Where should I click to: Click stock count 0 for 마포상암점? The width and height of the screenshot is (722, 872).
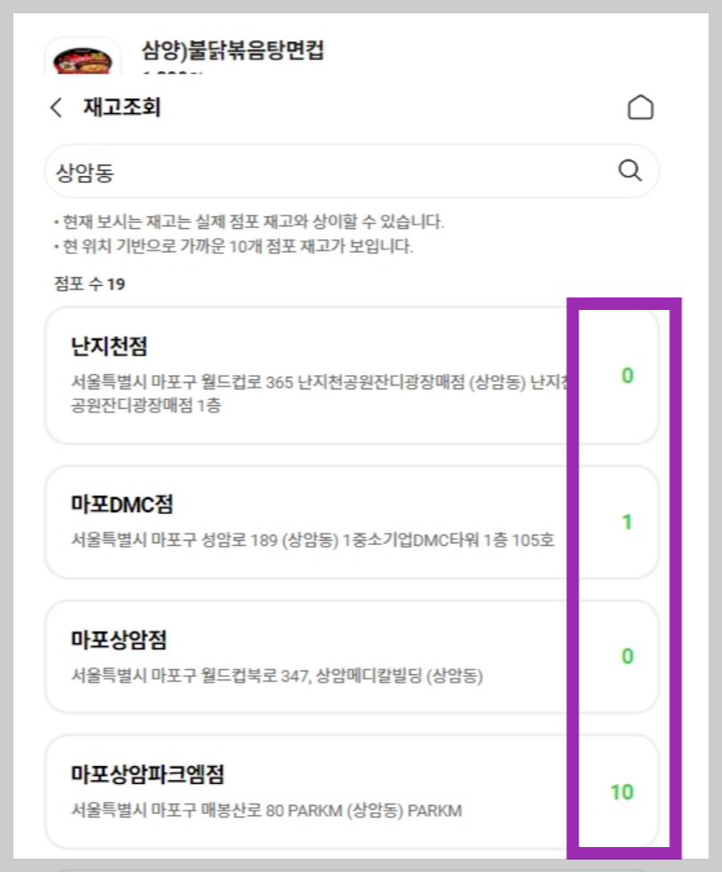pyautogui.click(x=628, y=656)
